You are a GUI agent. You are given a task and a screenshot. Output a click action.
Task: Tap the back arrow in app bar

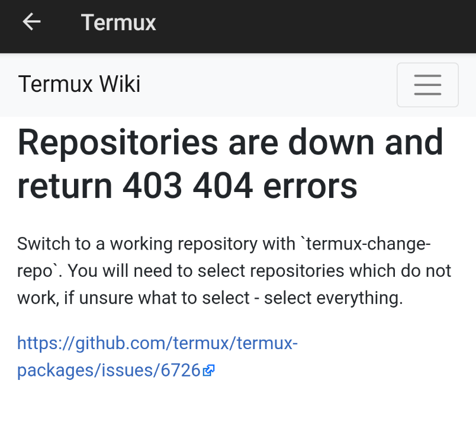click(x=31, y=22)
